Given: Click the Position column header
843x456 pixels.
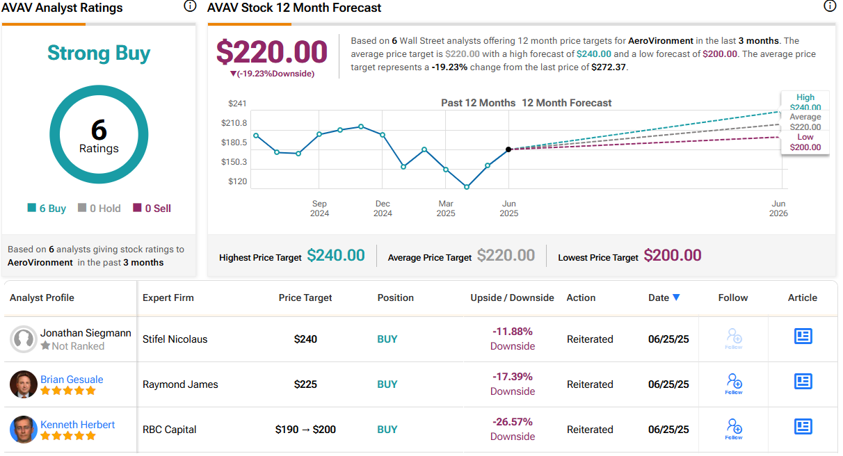Looking at the screenshot, I should (x=396, y=298).
